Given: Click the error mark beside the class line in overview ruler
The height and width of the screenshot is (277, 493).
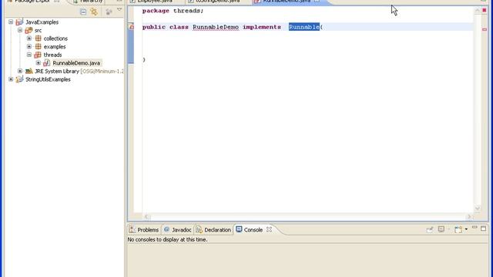Looking at the screenshot, I should tap(485, 29).
